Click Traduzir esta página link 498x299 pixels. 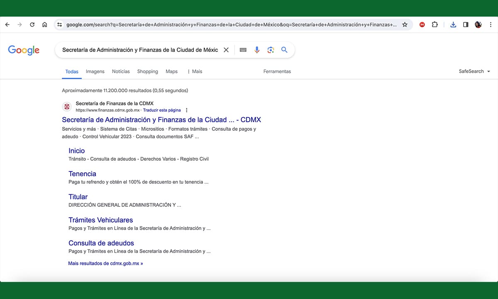point(162,110)
